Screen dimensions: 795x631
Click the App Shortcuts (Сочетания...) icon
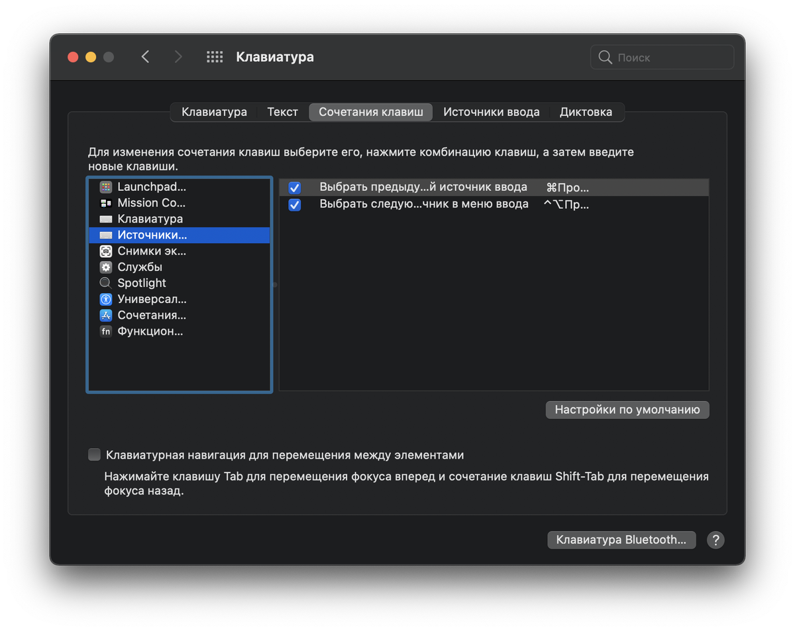pyautogui.click(x=106, y=315)
